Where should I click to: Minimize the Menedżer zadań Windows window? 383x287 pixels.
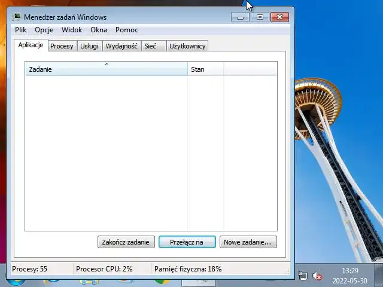point(240,17)
